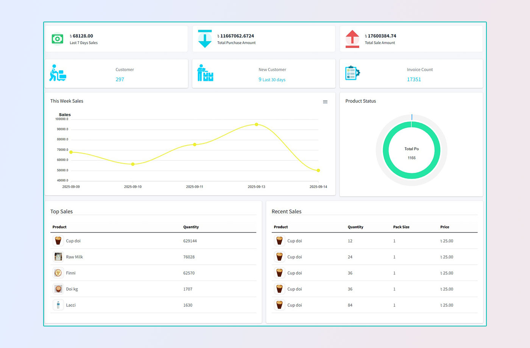Click the Total Purchase Amount download arrow icon

pyautogui.click(x=205, y=39)
